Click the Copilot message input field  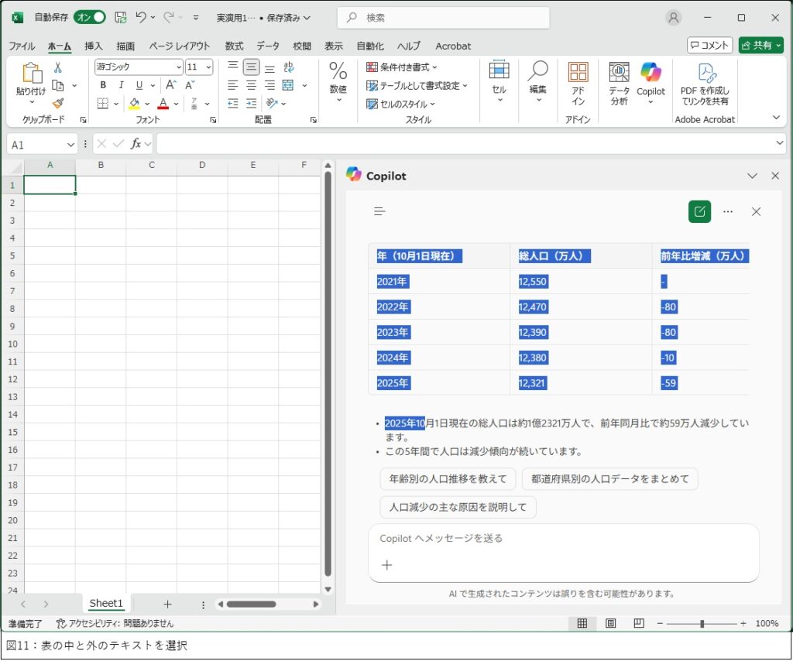[563, 538]
